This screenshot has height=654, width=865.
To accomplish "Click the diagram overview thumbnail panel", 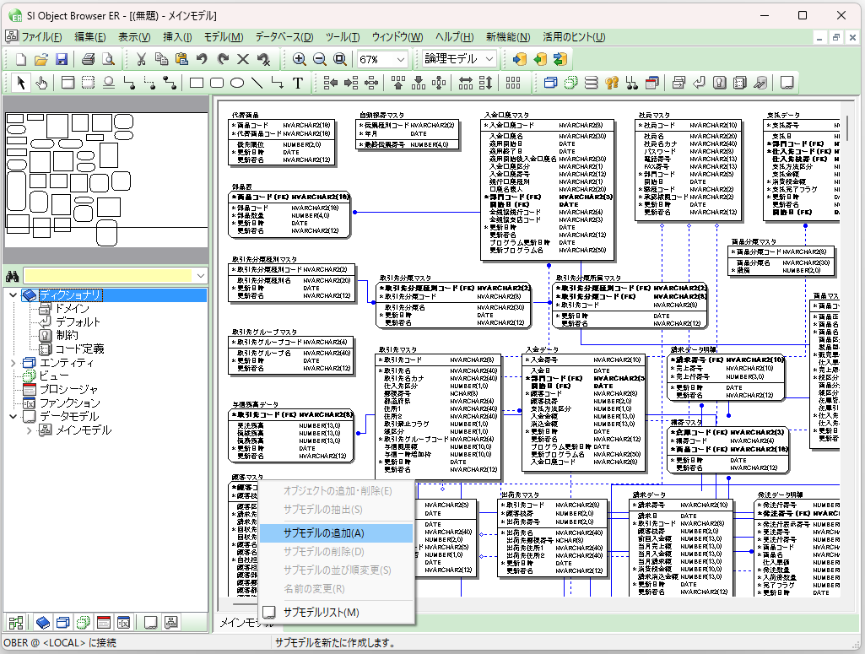I will tap(106, 179).
